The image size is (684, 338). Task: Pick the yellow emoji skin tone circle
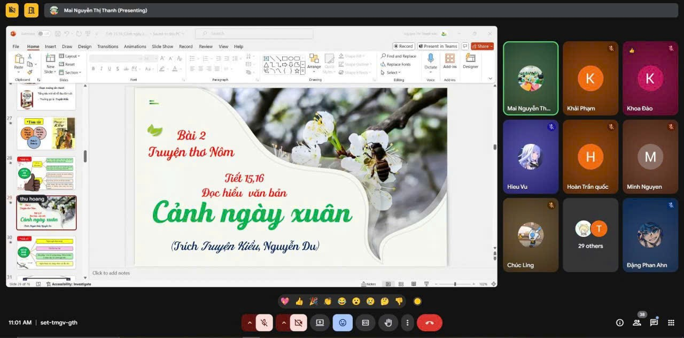coord(417,301)
